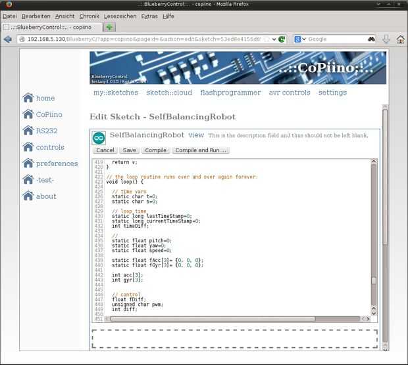Cancel editing the sketch
Image resolution: width=408 pixels, height=365 pixels.
pyautogui.click(x=105, y=150)
